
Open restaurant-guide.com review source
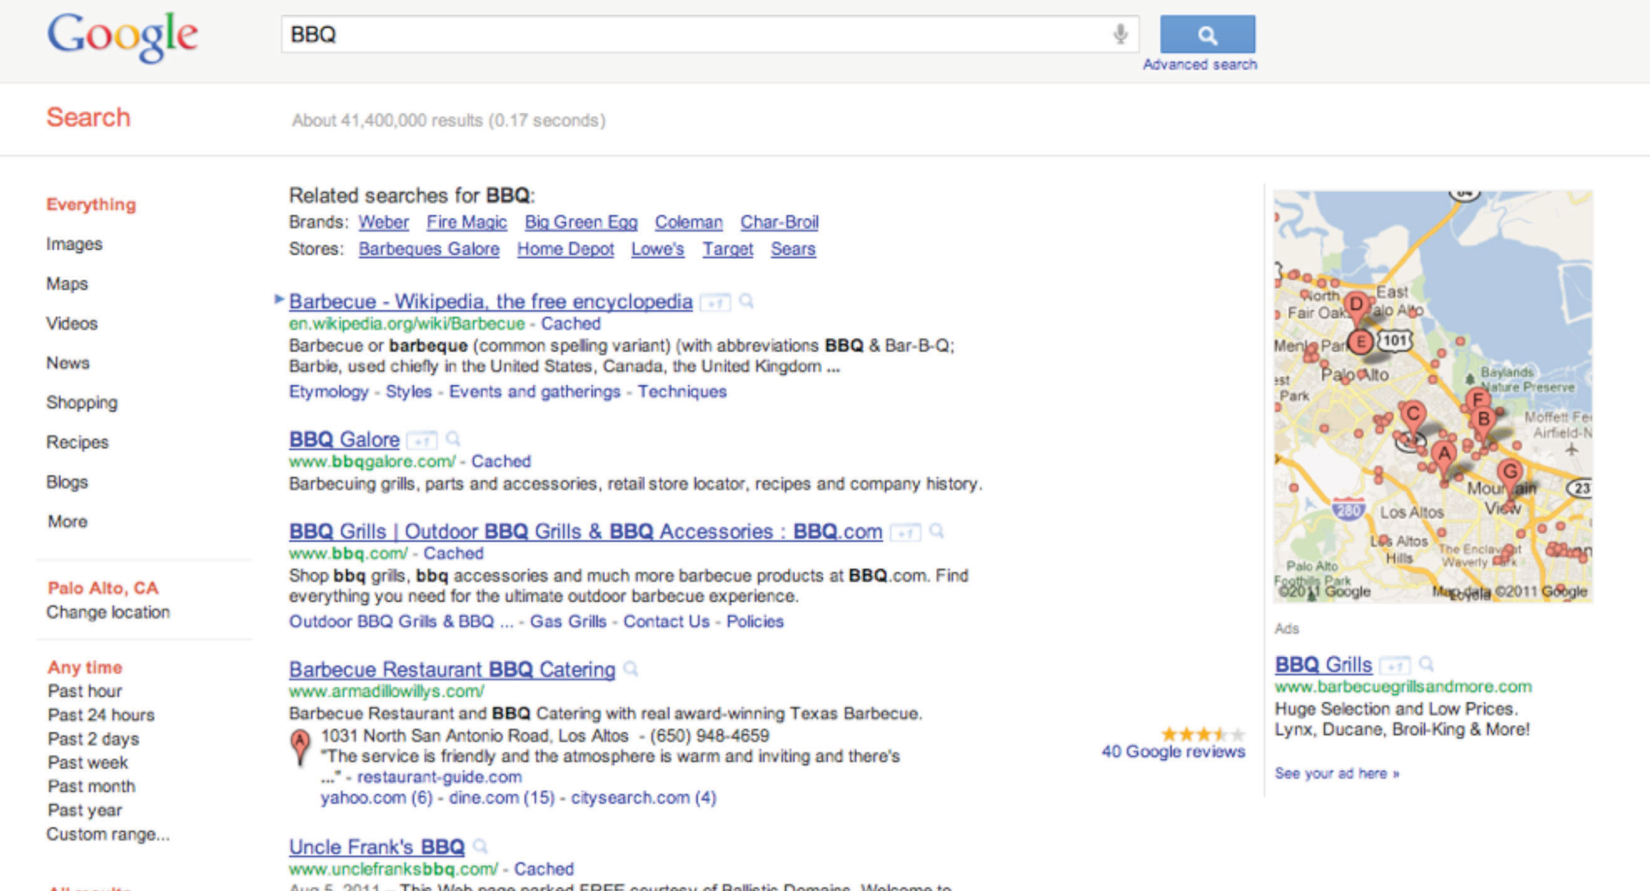[x=439, y=778]
